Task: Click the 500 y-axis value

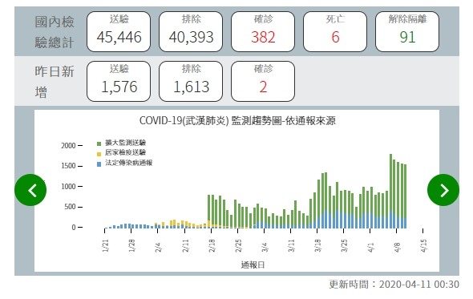Action: (x=70, y=207)
